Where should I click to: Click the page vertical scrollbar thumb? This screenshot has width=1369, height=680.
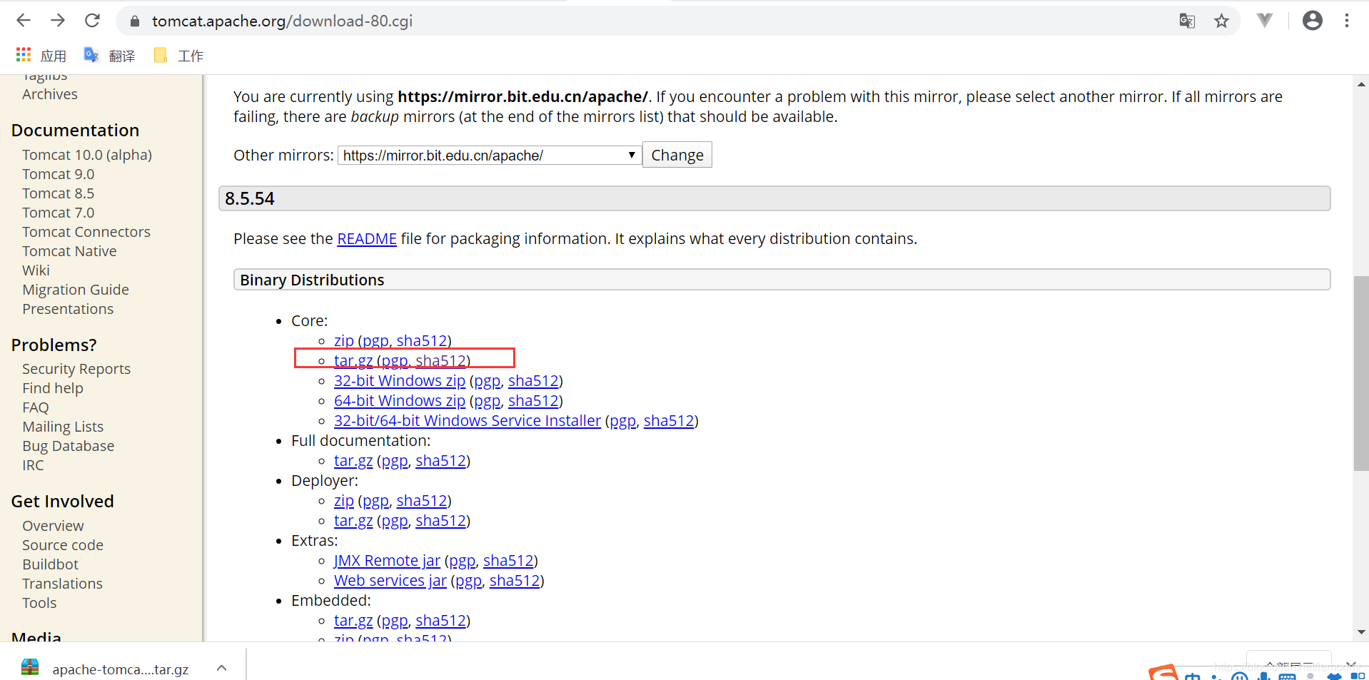[x=1360, y=373]
